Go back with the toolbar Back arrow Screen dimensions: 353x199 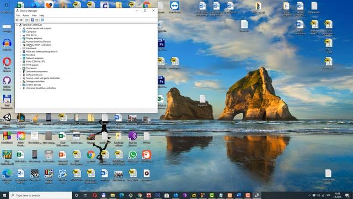pyautogui.click(x=17, y=20)
